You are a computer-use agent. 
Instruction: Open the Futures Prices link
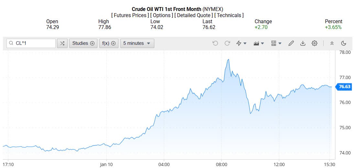click(130, 15)
